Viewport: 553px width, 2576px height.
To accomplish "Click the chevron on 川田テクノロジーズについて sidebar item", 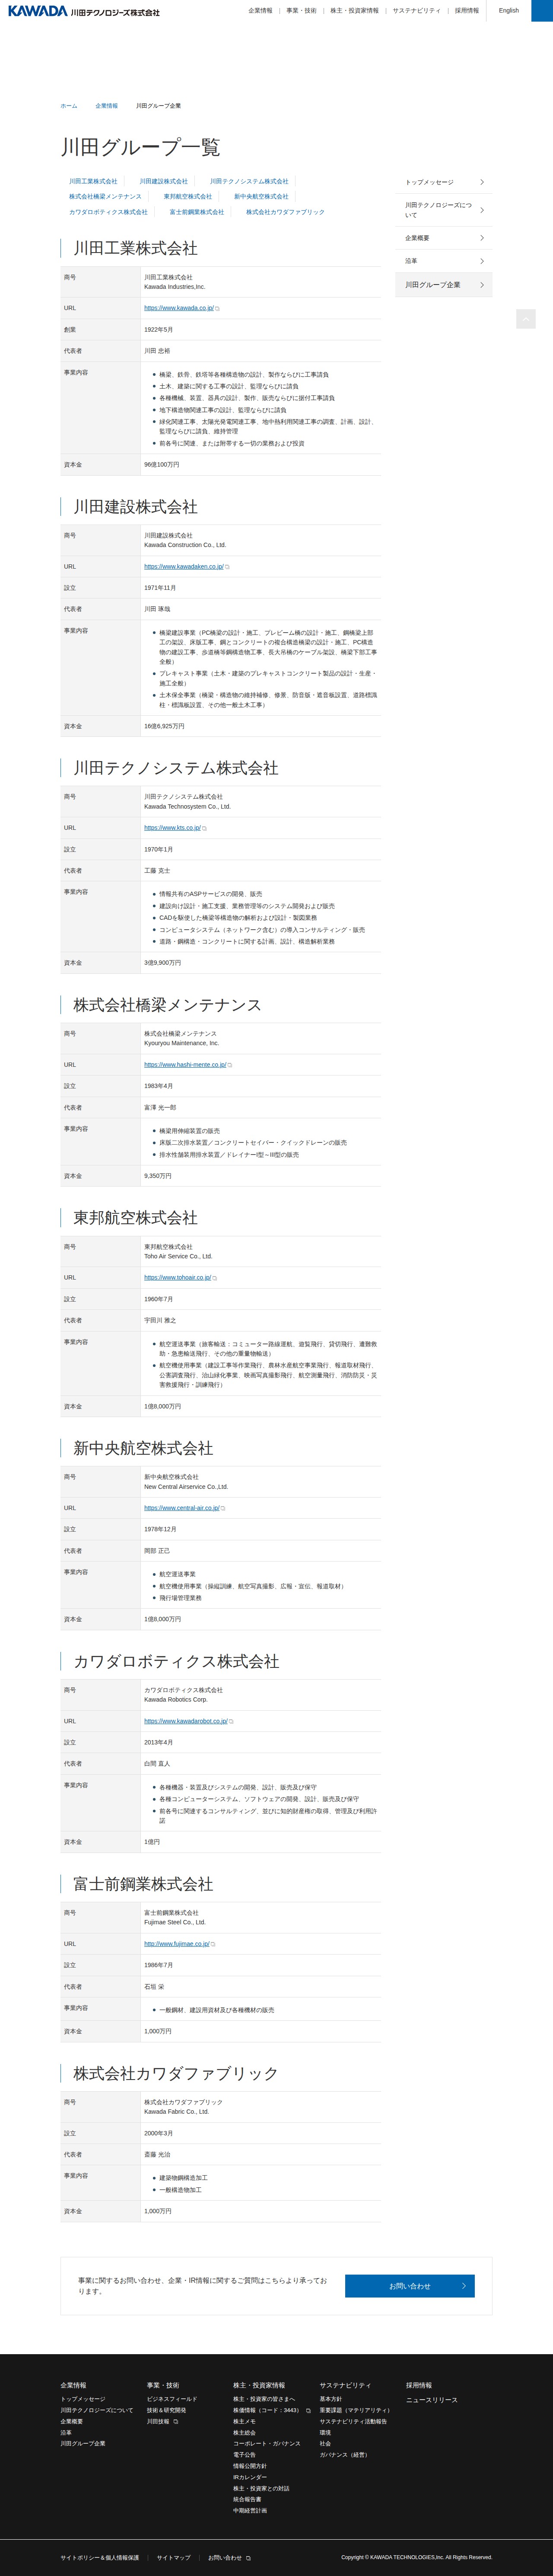I will 482,210.
